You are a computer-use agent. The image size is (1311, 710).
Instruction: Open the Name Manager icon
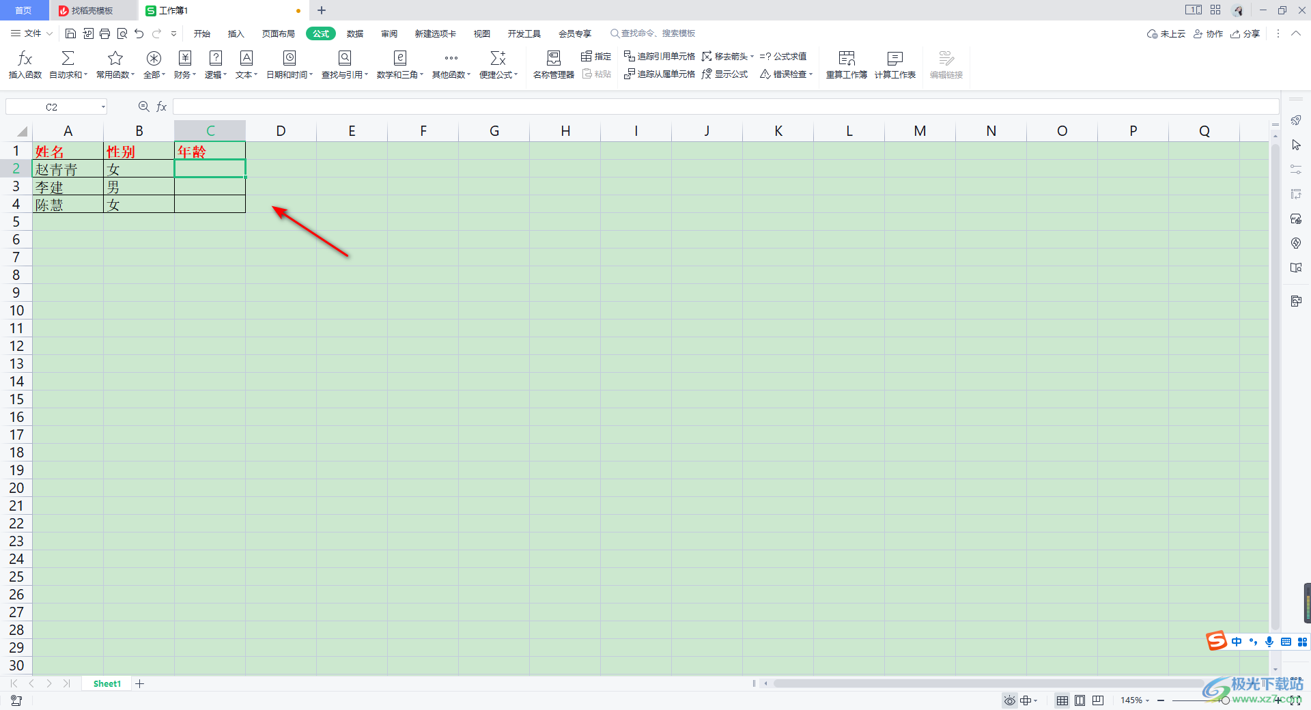554,59
